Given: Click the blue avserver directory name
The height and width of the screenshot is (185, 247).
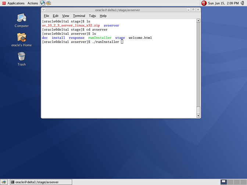Looking at the screenshot, I should (x=111, y=25).
